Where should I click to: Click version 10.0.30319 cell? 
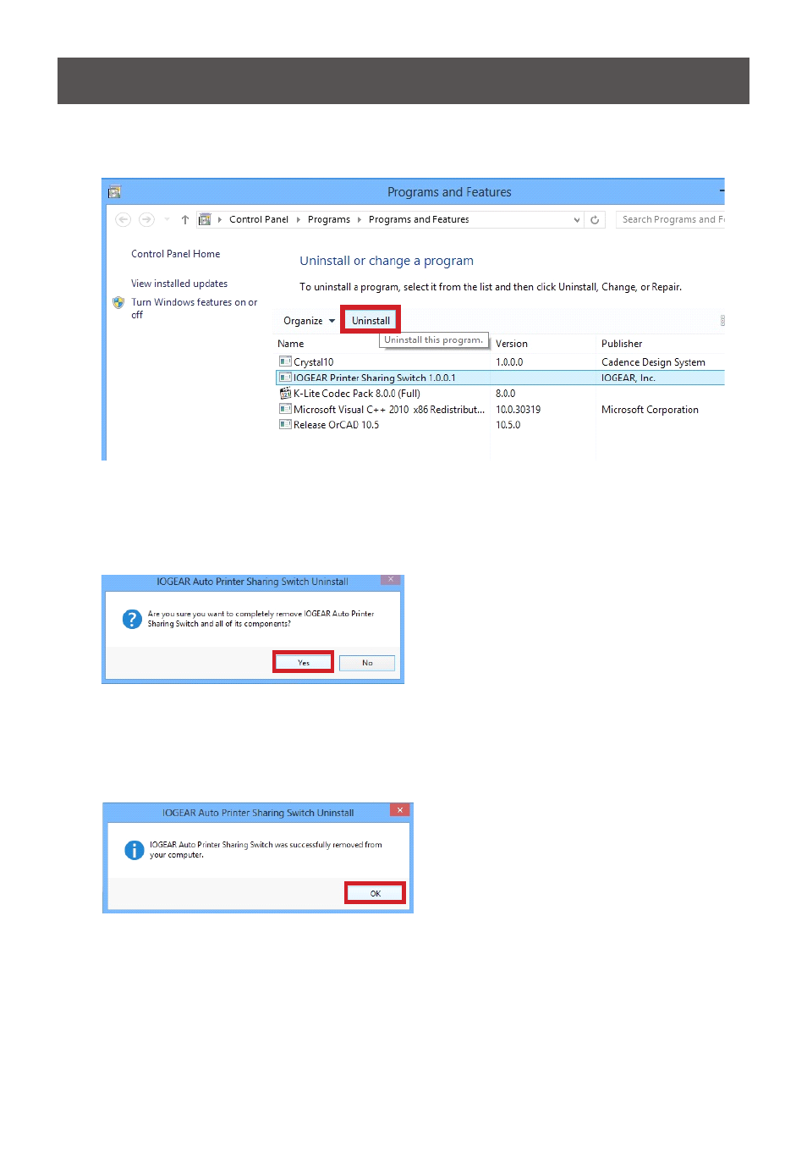(519, 410)
